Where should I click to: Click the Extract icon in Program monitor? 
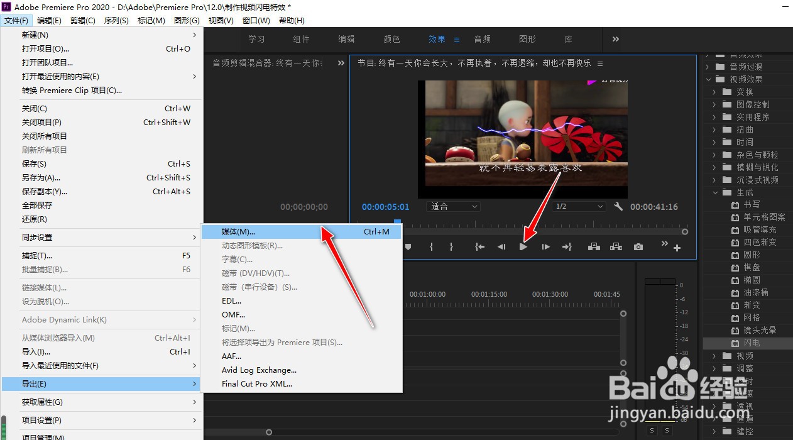point(616,247)
